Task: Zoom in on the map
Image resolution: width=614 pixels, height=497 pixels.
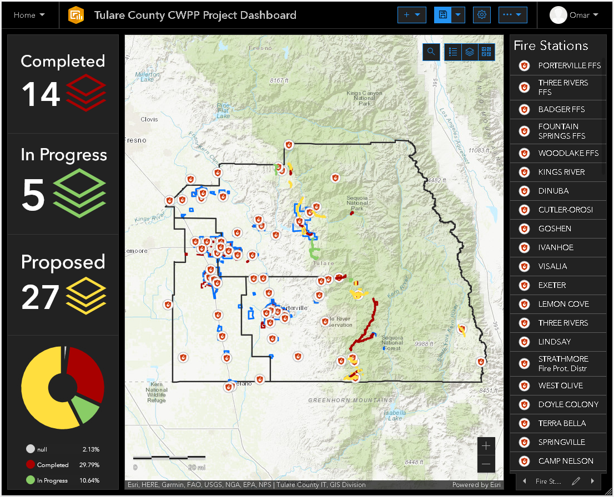Action: click(486, 446)
